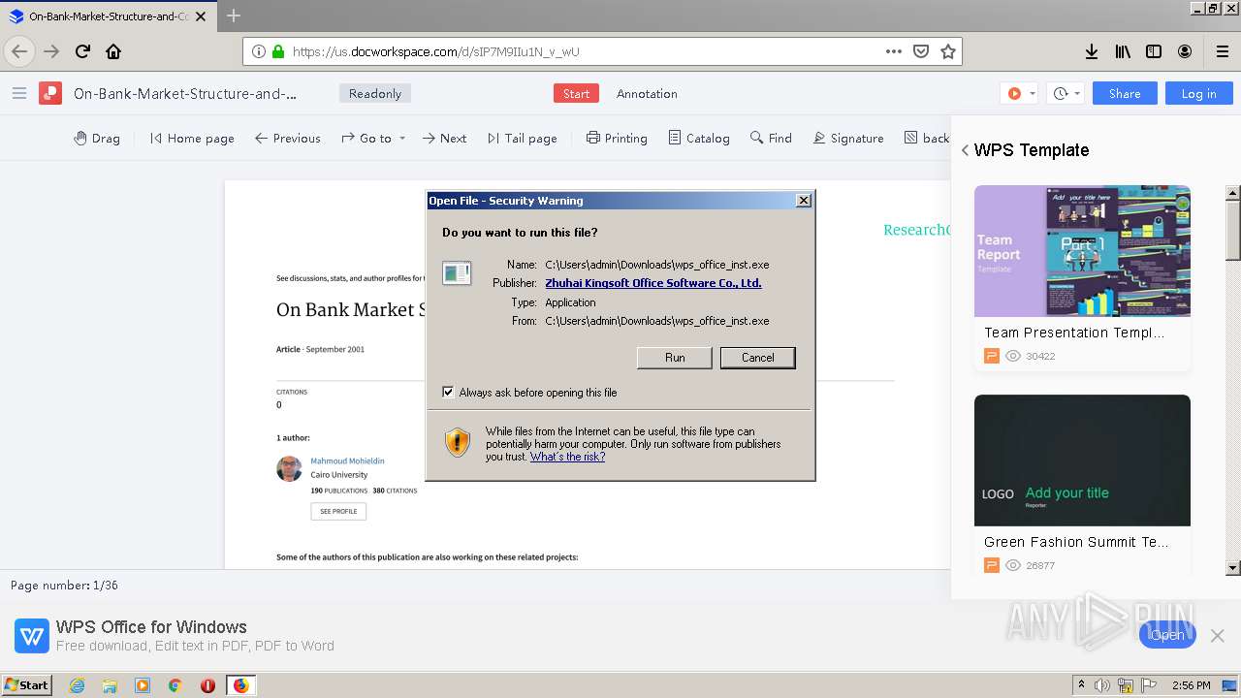Open the Green Fashion Summit template thumbnail

[1082, 460]
